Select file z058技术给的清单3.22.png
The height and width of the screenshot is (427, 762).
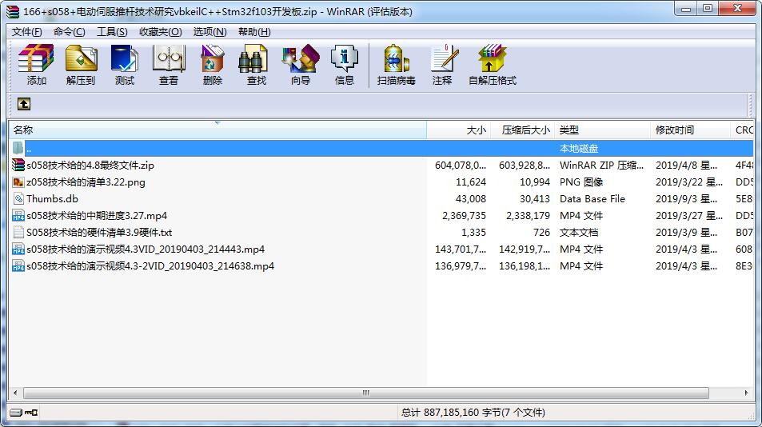point(86,182)
